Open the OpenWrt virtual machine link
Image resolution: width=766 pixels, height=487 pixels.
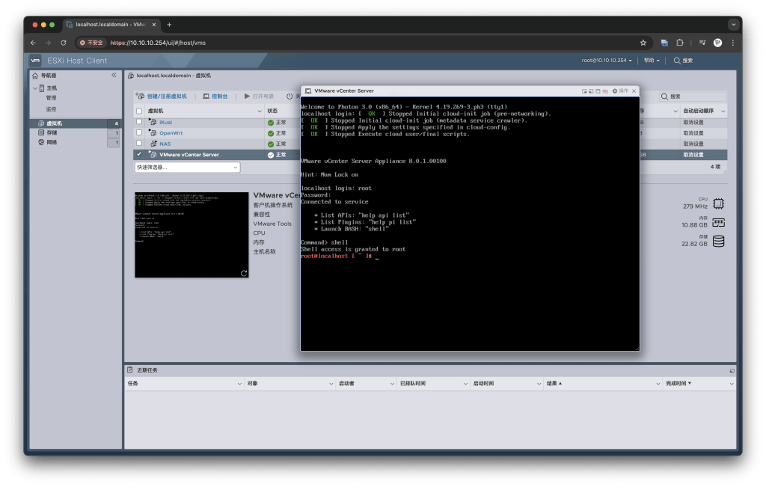[171, 133]
